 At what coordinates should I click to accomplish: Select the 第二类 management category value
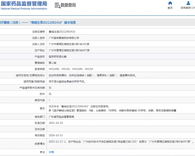click(x=53, y=63)
